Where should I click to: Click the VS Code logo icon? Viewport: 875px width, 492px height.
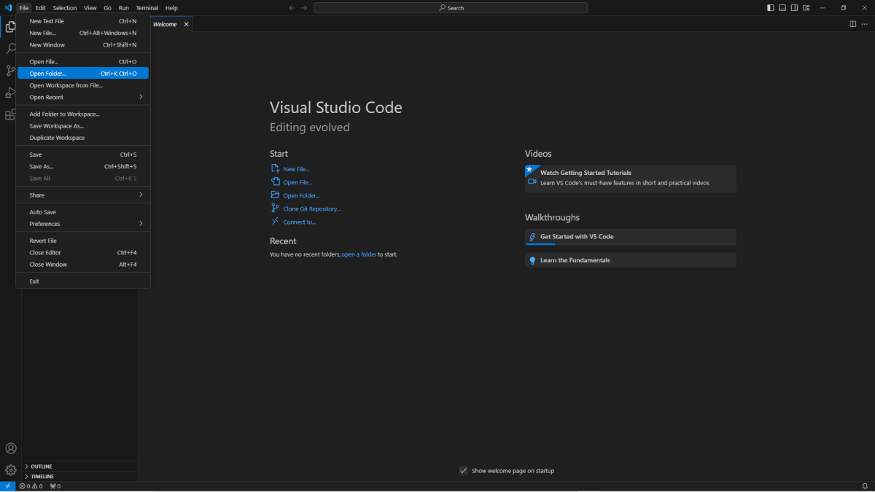click(x=8, y=8)
